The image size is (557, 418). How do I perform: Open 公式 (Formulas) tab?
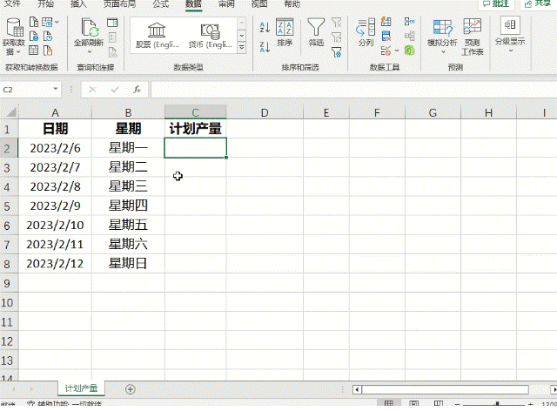point(161,3)
